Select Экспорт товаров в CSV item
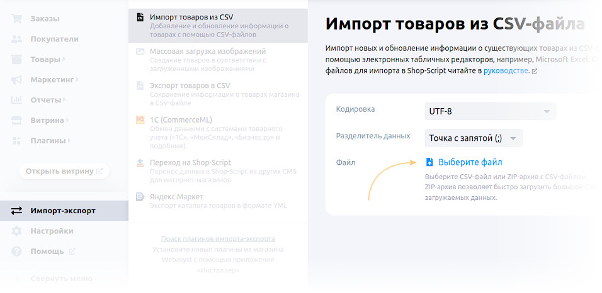Image resolution: width=602 pixels, height=293 pixels. (218, 94)
